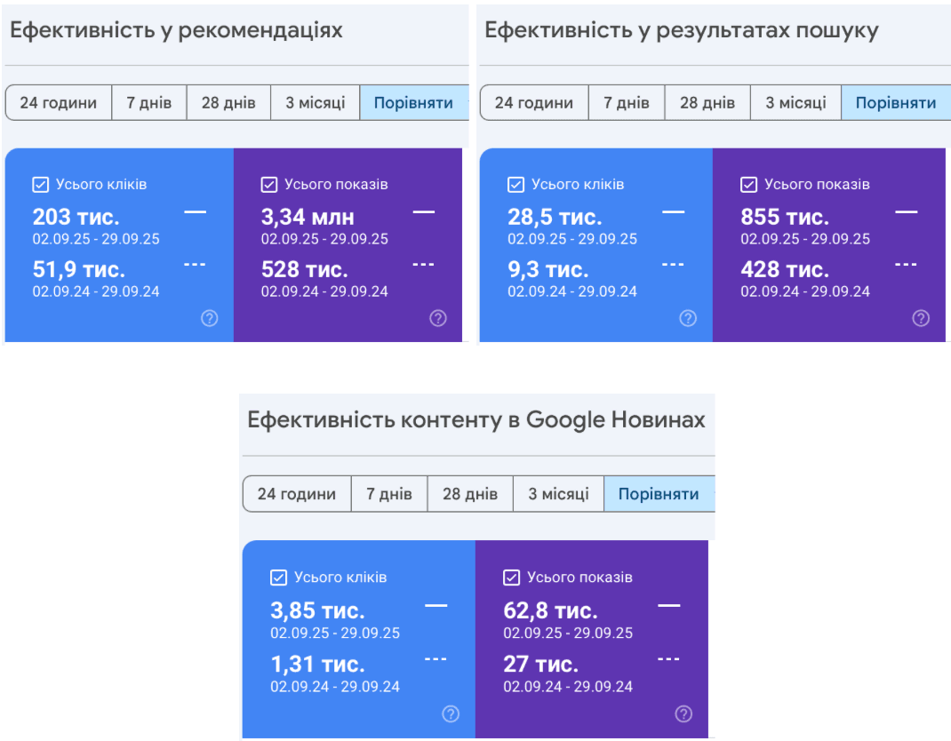Click help icon in Google News clicks card

451,713
